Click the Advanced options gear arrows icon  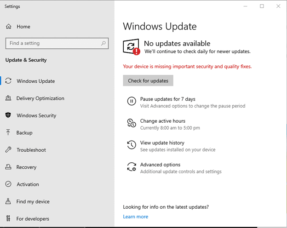point(132,167)
